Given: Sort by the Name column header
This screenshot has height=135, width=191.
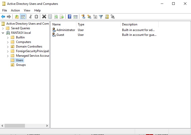Looking at the screenshot, I should (64, 24).
